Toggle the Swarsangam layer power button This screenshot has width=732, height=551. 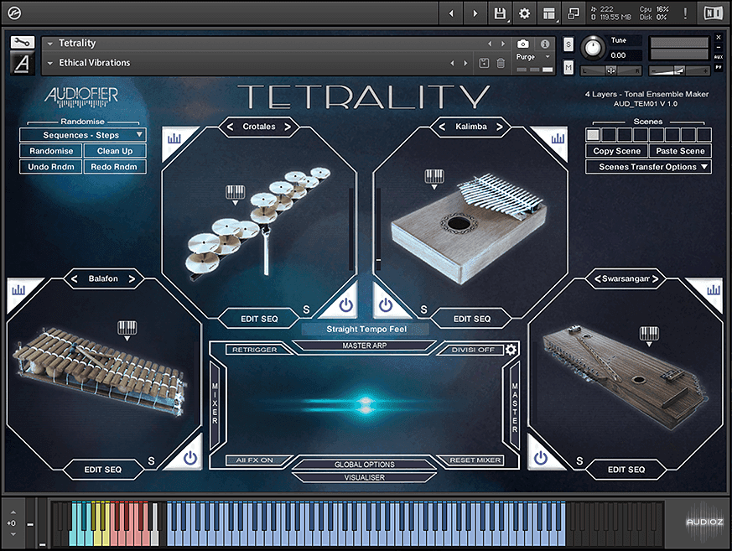click(541, 458)
